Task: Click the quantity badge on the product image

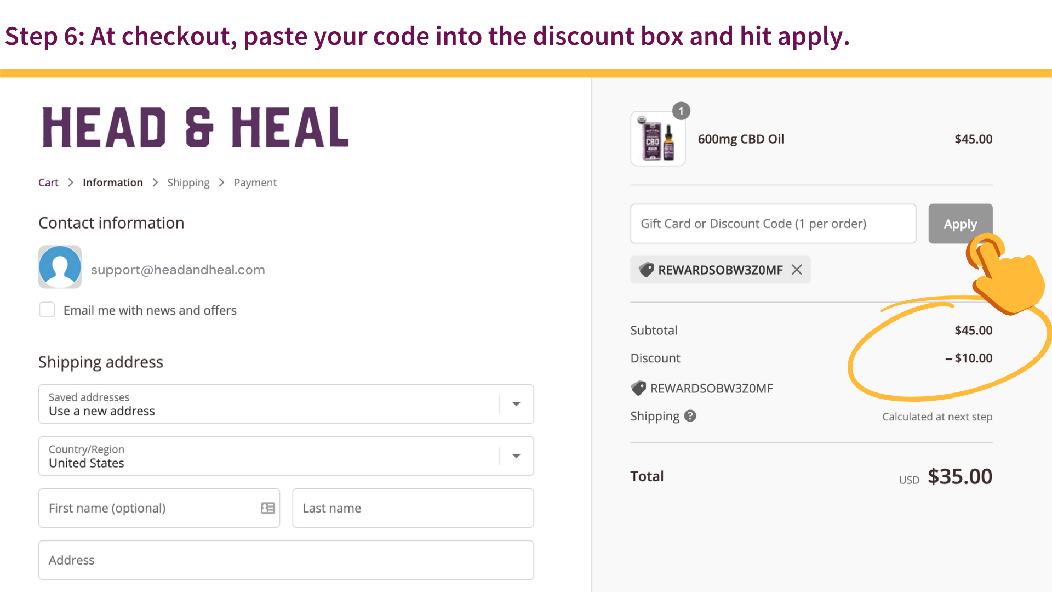Action: tap(681, 111)
